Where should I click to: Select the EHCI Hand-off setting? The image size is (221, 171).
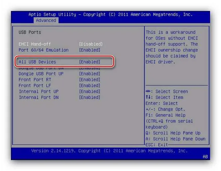click(35, 44)
